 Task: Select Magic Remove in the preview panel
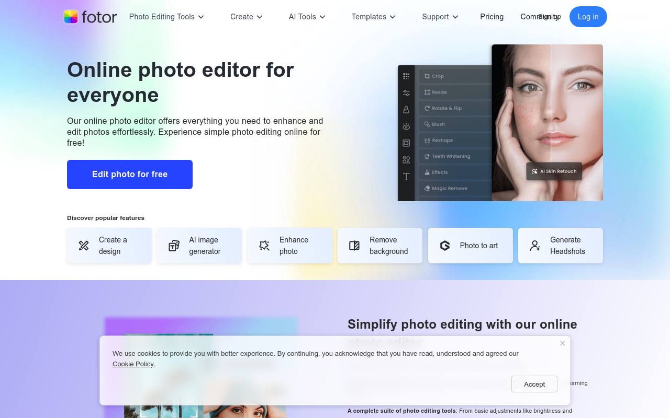coord(455,189)
